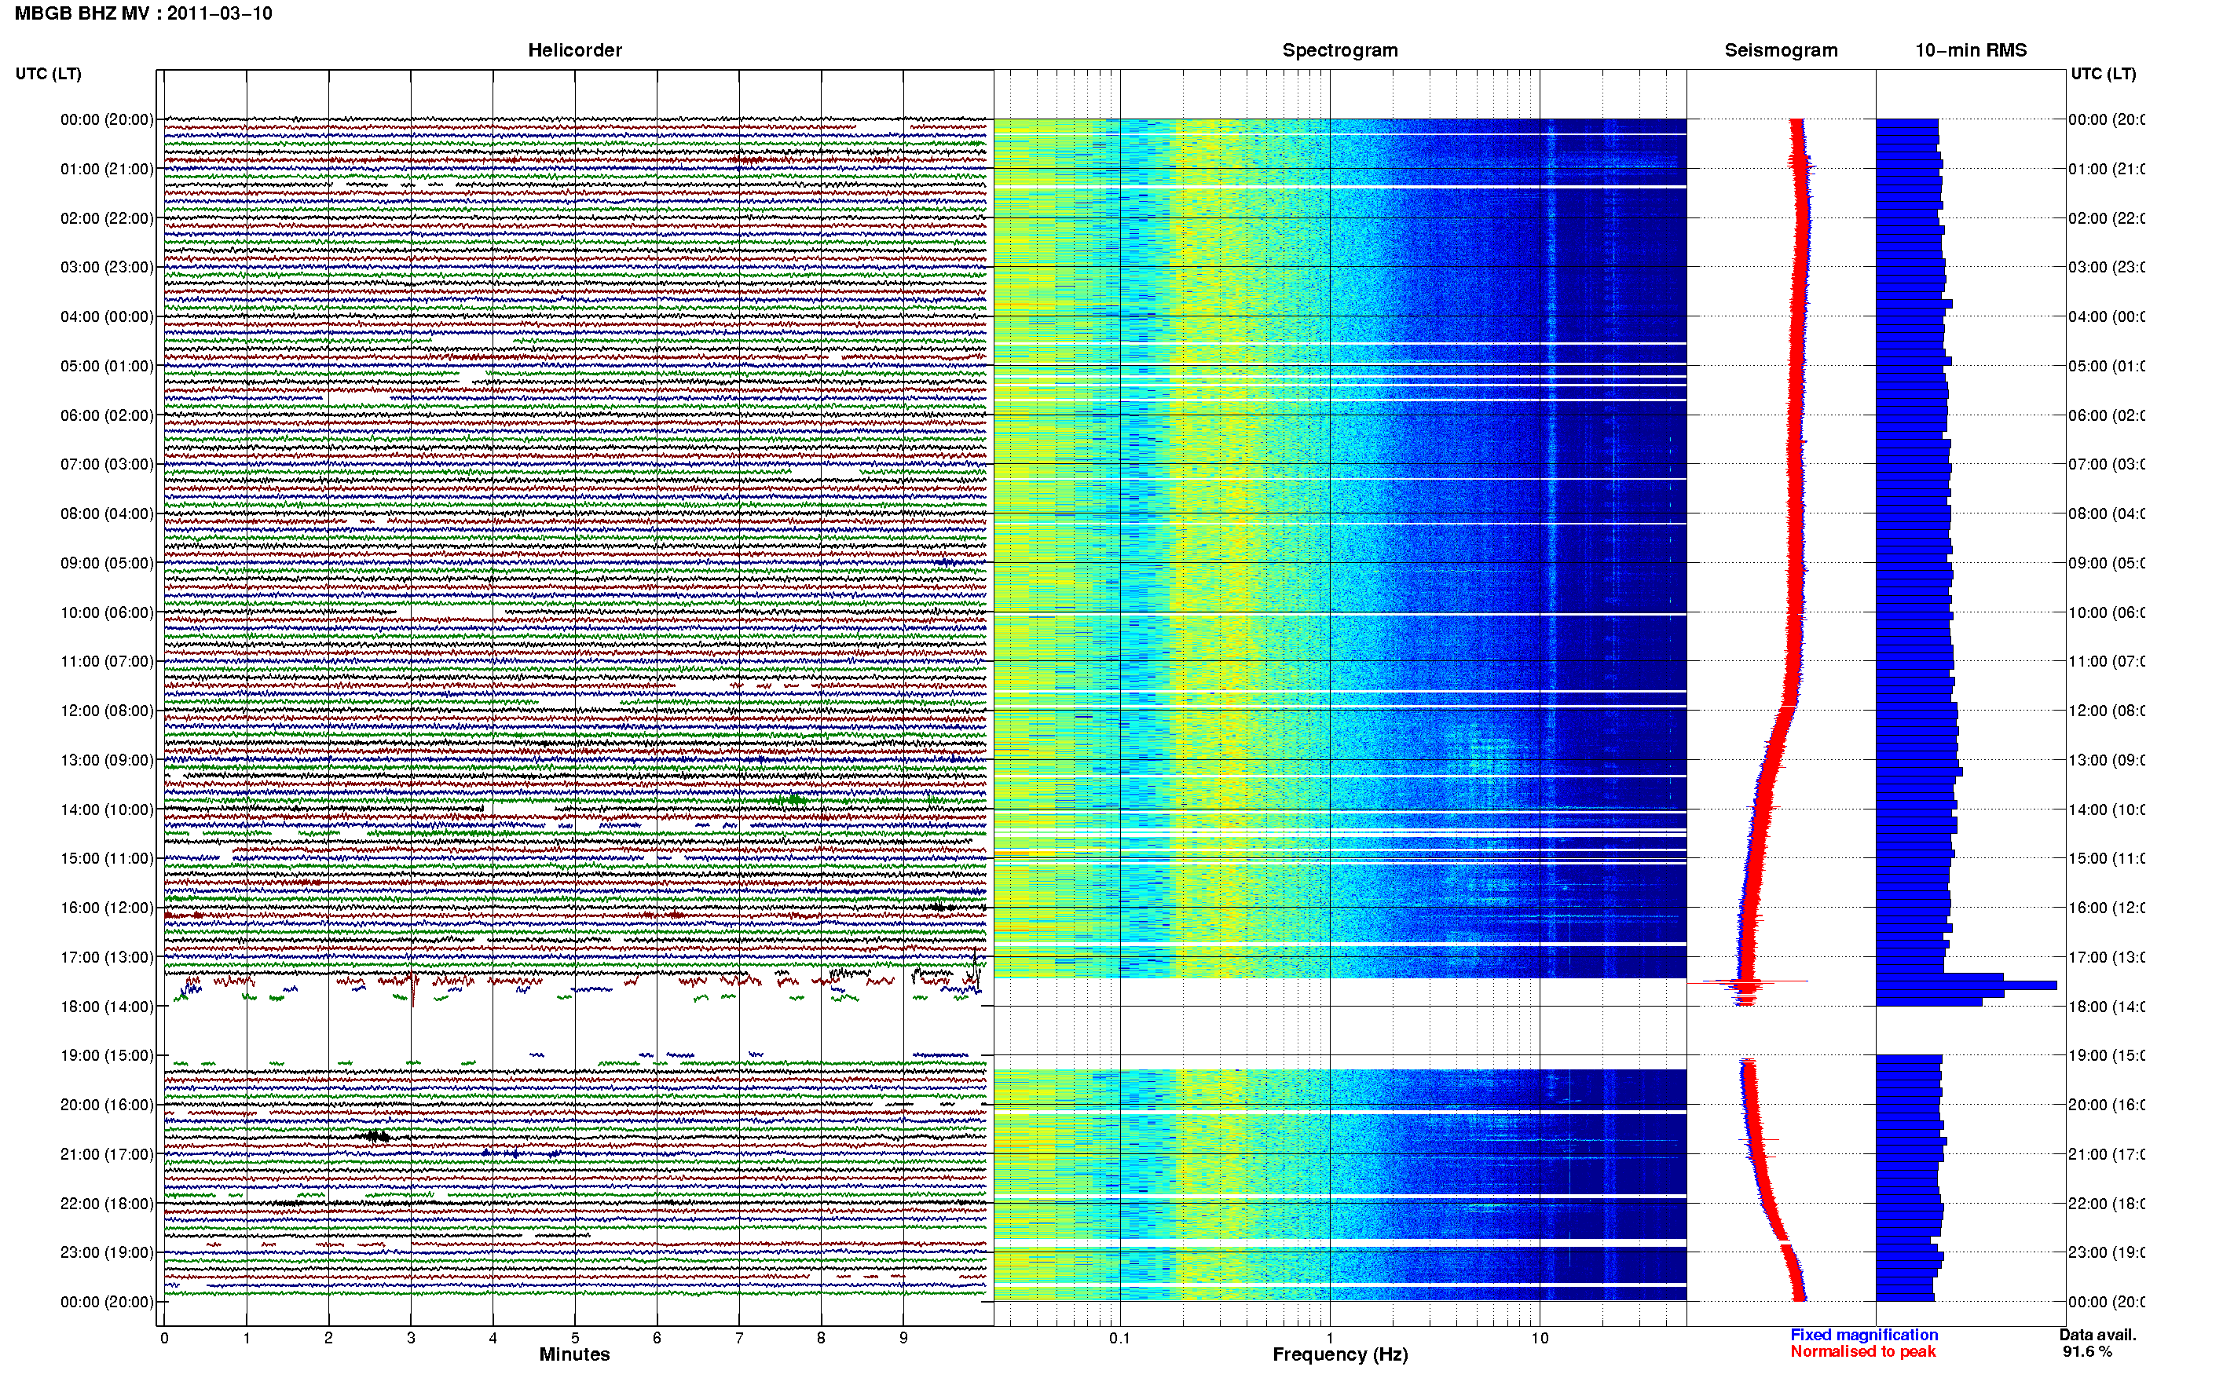Click the red 'Normalised to peak' legend text
Screen dimensions: 2234x1396
tap(1862, 1352)
